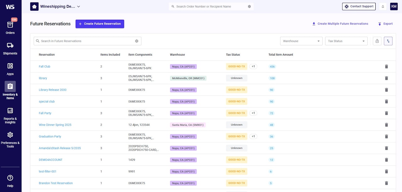The height and width of the screenshot is (192, 402).
Task: Delete the Fall Club reservation
Action: [386, 67]
